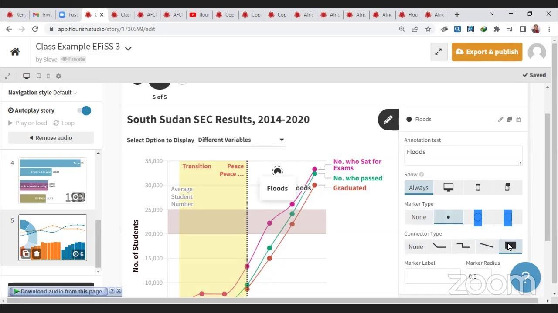
Task: Click the Floods annotation marker on chart
Action: point(277,171)
